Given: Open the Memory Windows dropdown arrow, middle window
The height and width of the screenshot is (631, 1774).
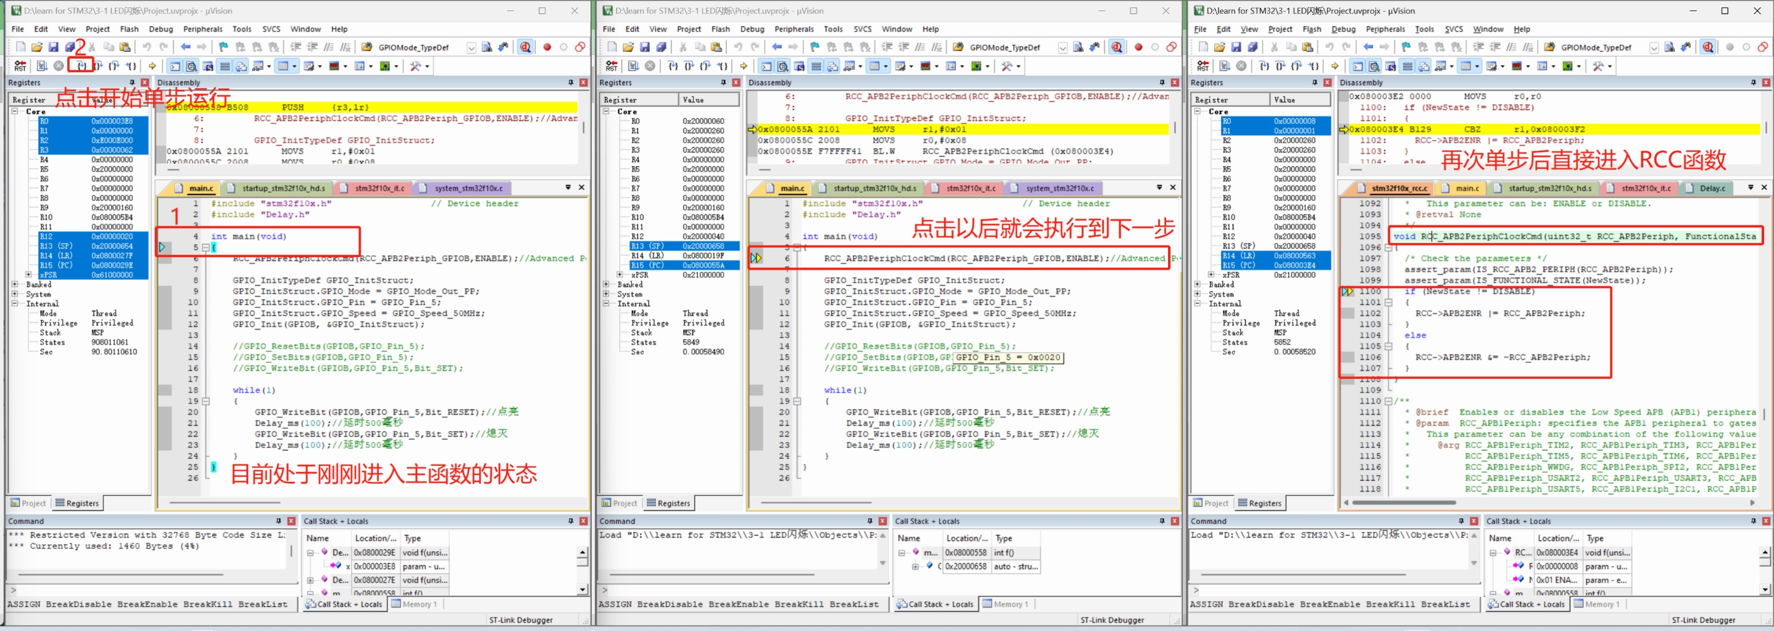Looking at the screenshot, I should point(885,66).
